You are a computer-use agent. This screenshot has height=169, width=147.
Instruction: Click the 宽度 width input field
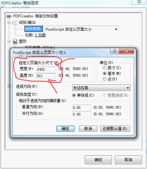coord(46,69)
